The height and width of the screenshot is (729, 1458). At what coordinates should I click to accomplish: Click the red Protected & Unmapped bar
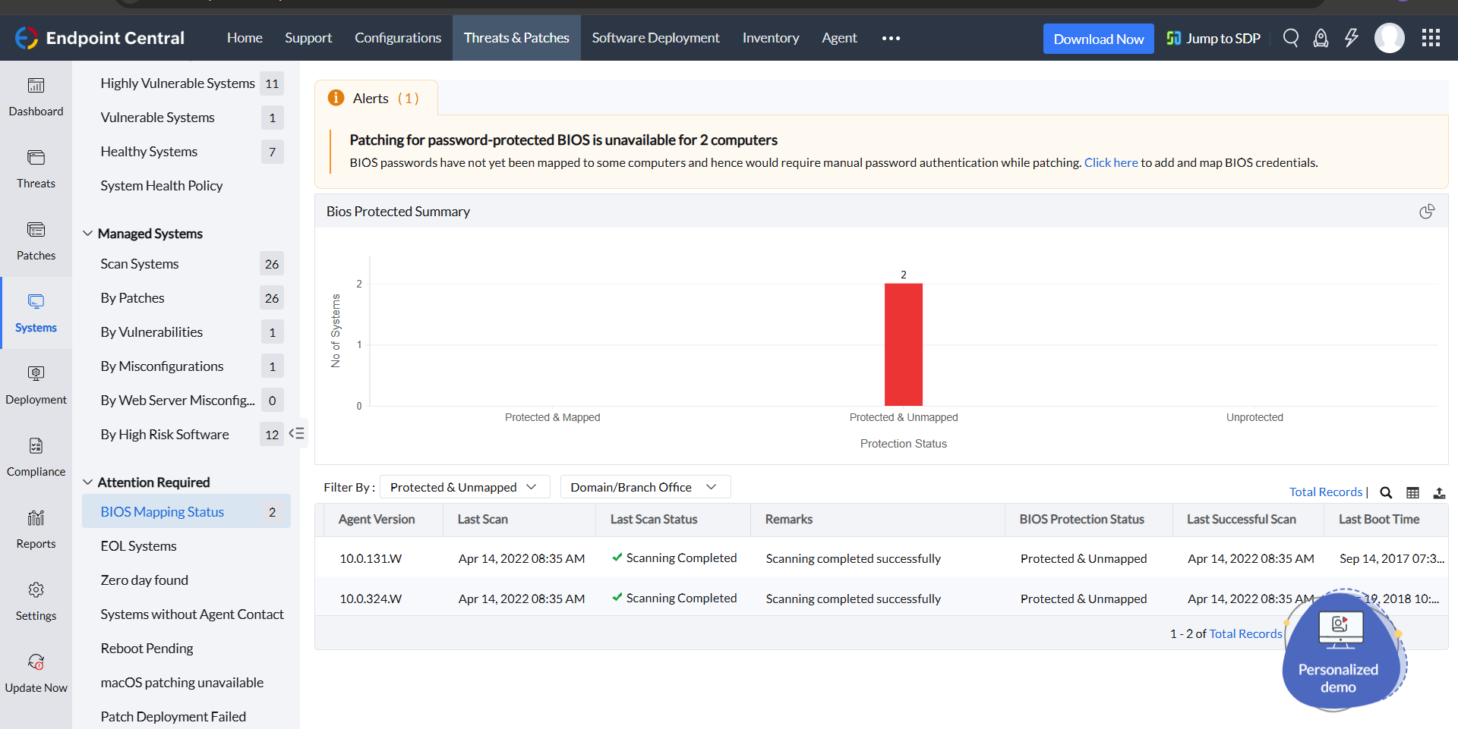tap(903, 344)
